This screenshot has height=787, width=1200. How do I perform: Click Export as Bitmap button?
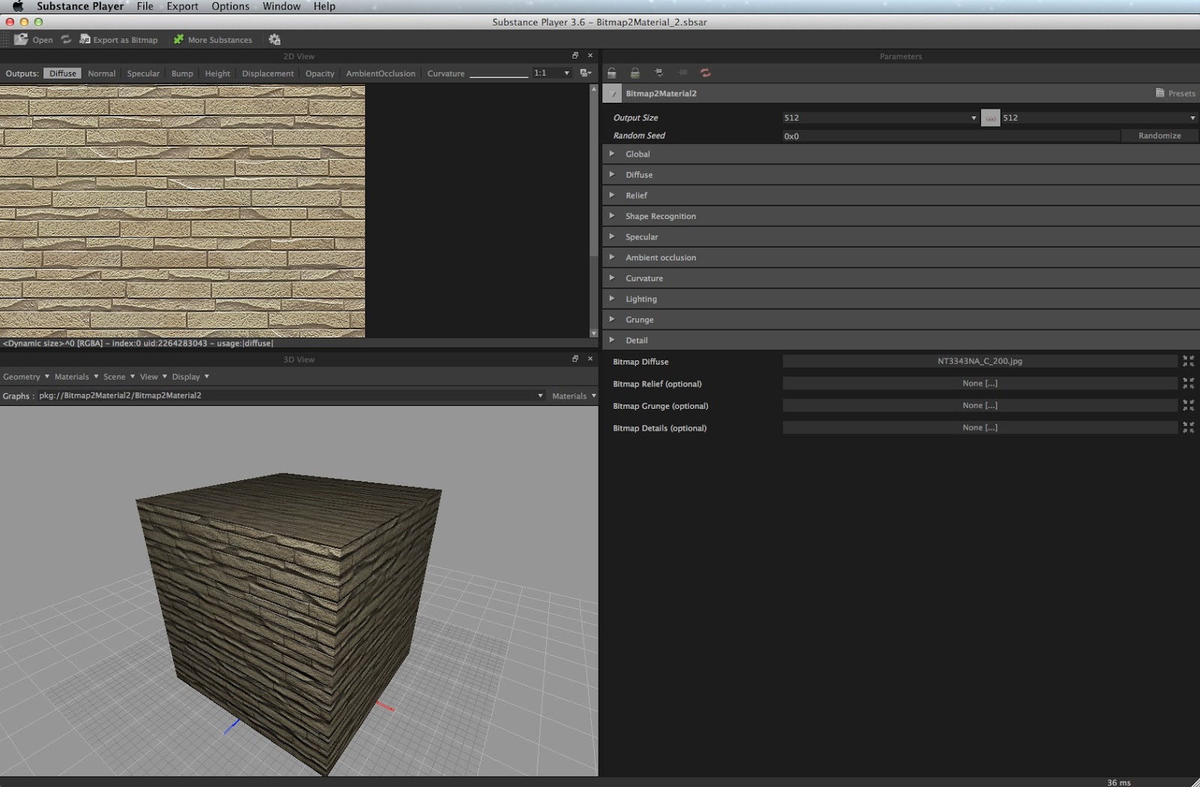118,40
